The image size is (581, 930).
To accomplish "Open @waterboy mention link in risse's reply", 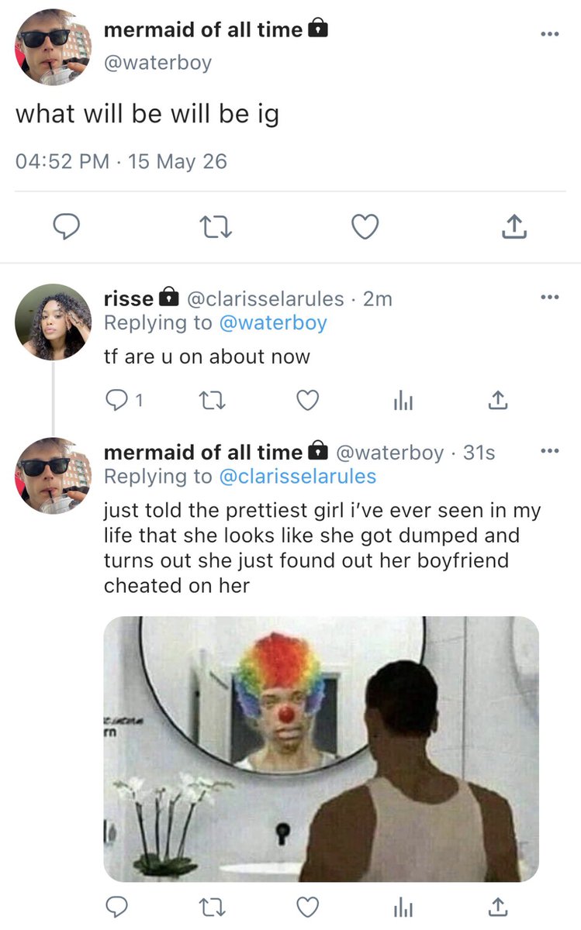I will [x=272, y=322].
